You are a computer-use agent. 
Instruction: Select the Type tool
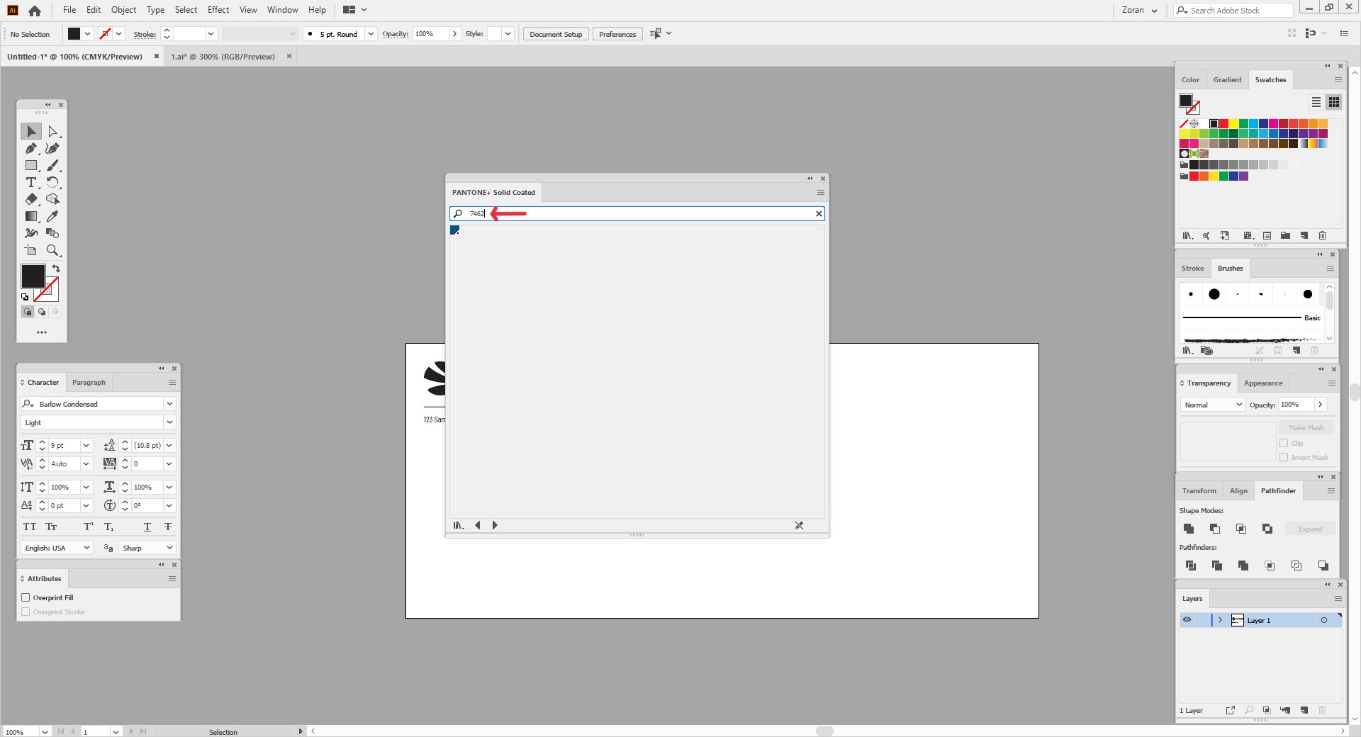30,182
